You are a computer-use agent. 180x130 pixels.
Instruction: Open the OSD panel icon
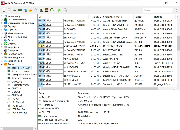pyautogui.click(x=46, y=10)
